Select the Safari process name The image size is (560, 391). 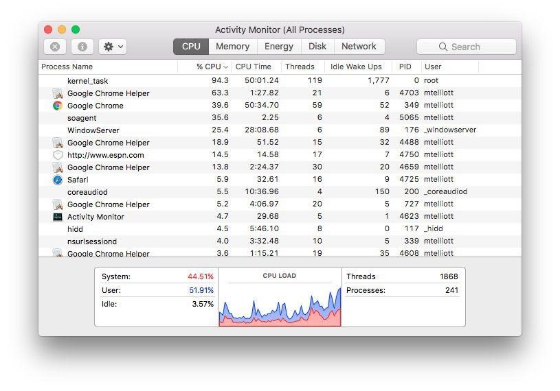78,180
